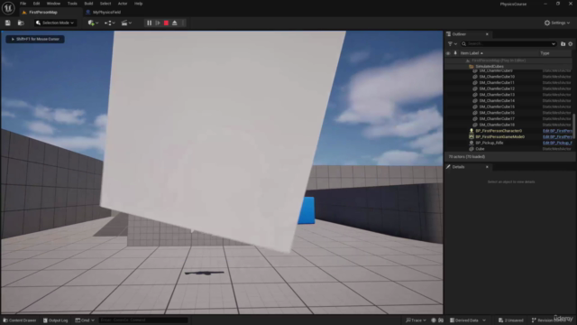Open the Help menu
This screenshot has width=577, height=325.
[x=138, y=4]
